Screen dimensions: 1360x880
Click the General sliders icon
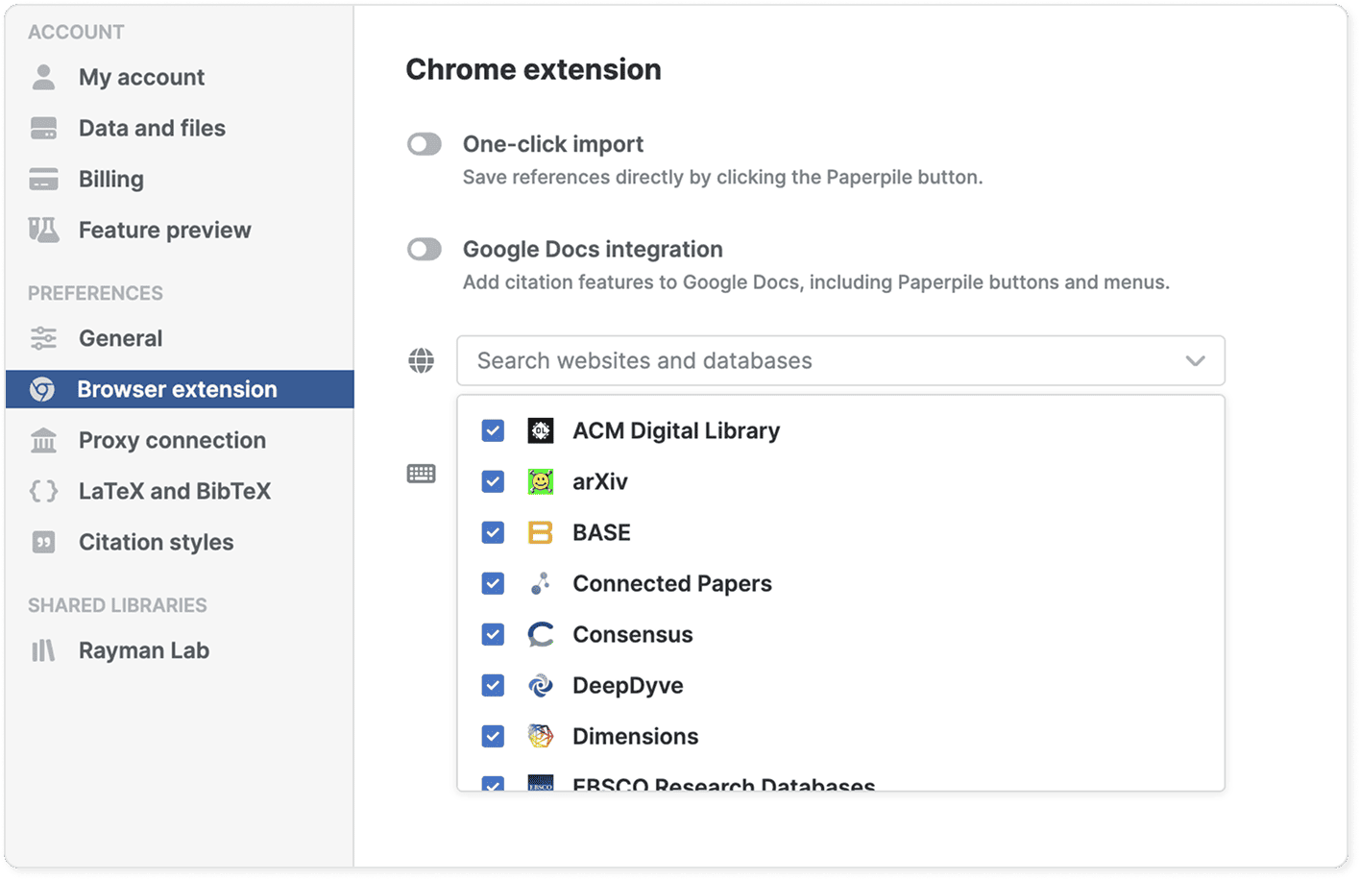[43, 338]
